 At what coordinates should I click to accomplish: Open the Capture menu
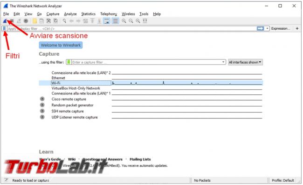53,14
